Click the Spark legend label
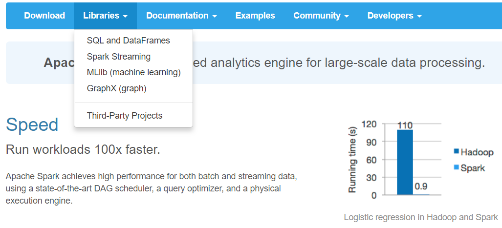Screen dimensions: 502x228 473,168
